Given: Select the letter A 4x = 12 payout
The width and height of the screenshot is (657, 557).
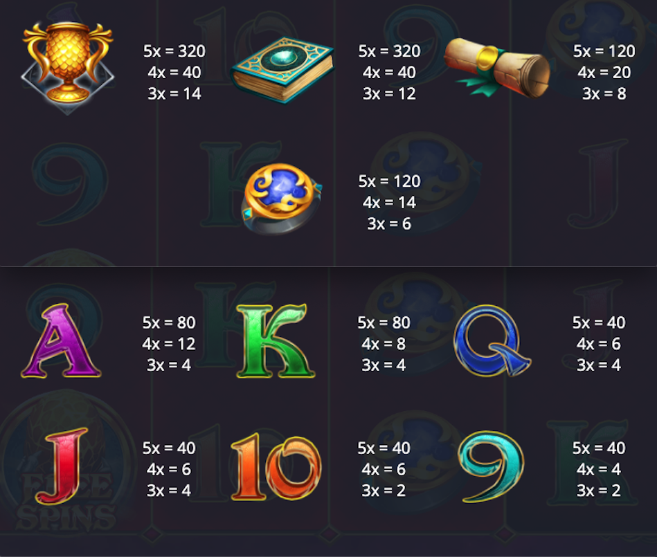Looking at the screenshot, I should coord(169,344).
